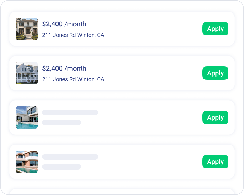
Task: View the brick pool house photo
Action: coord(27,162)
